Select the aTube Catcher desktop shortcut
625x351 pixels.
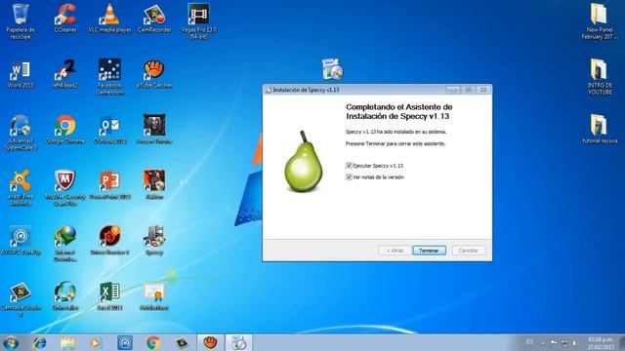click(x=154, y=74)
